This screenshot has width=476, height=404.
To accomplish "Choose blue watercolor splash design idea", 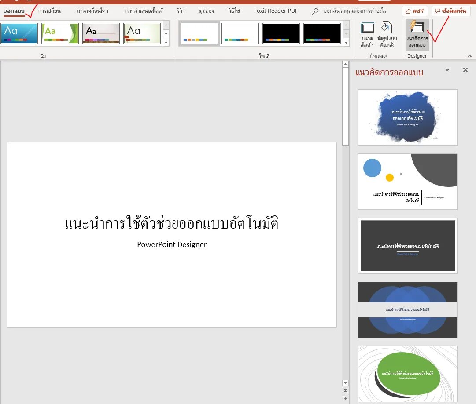I will tap(408, 117).
